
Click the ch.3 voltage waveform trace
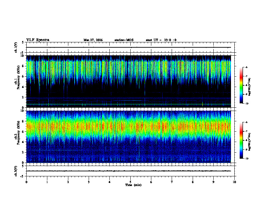tap(128, 171)
